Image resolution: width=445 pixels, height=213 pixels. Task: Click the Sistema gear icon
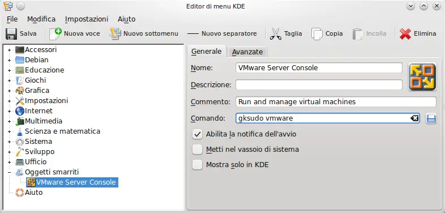(x=20, y=142)
